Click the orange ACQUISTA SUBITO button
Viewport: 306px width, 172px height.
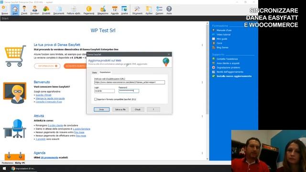(x=75, y=66)
